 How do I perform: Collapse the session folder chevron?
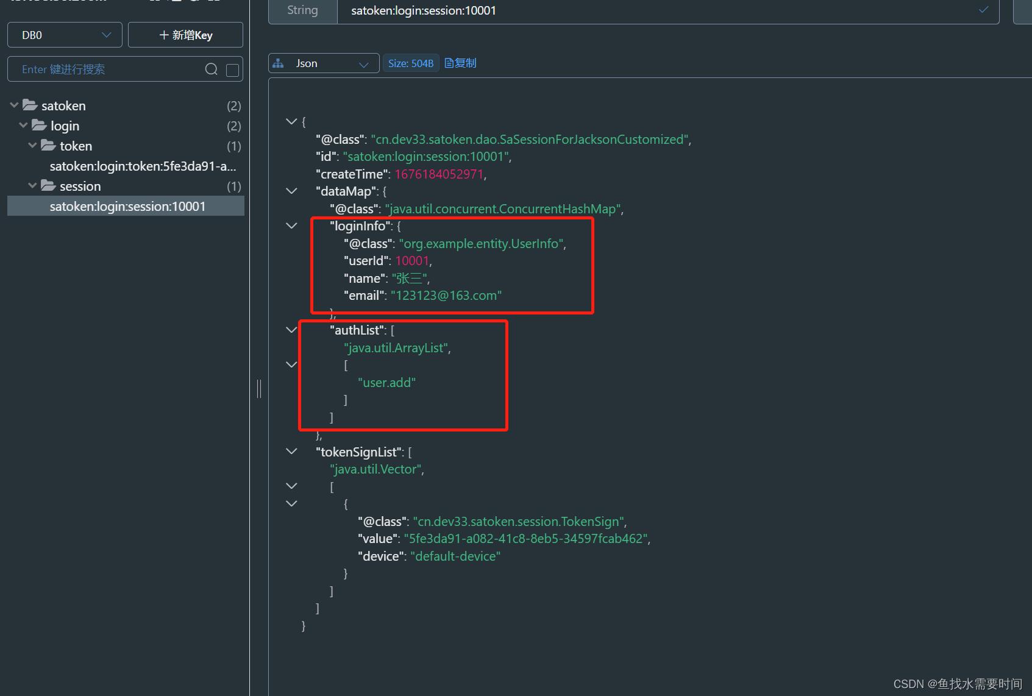pyautogui.click(x=32, y=186)
